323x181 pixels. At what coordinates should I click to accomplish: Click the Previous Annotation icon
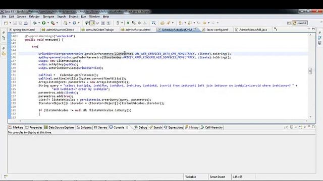pyautogui.click(x=190, y=23)
